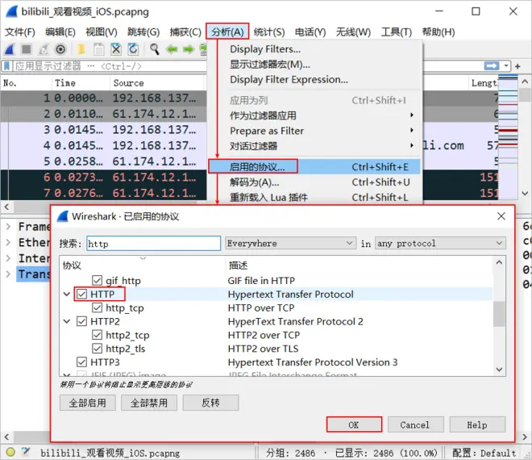Close the enabled protocols dialog with X

point(501,216)
